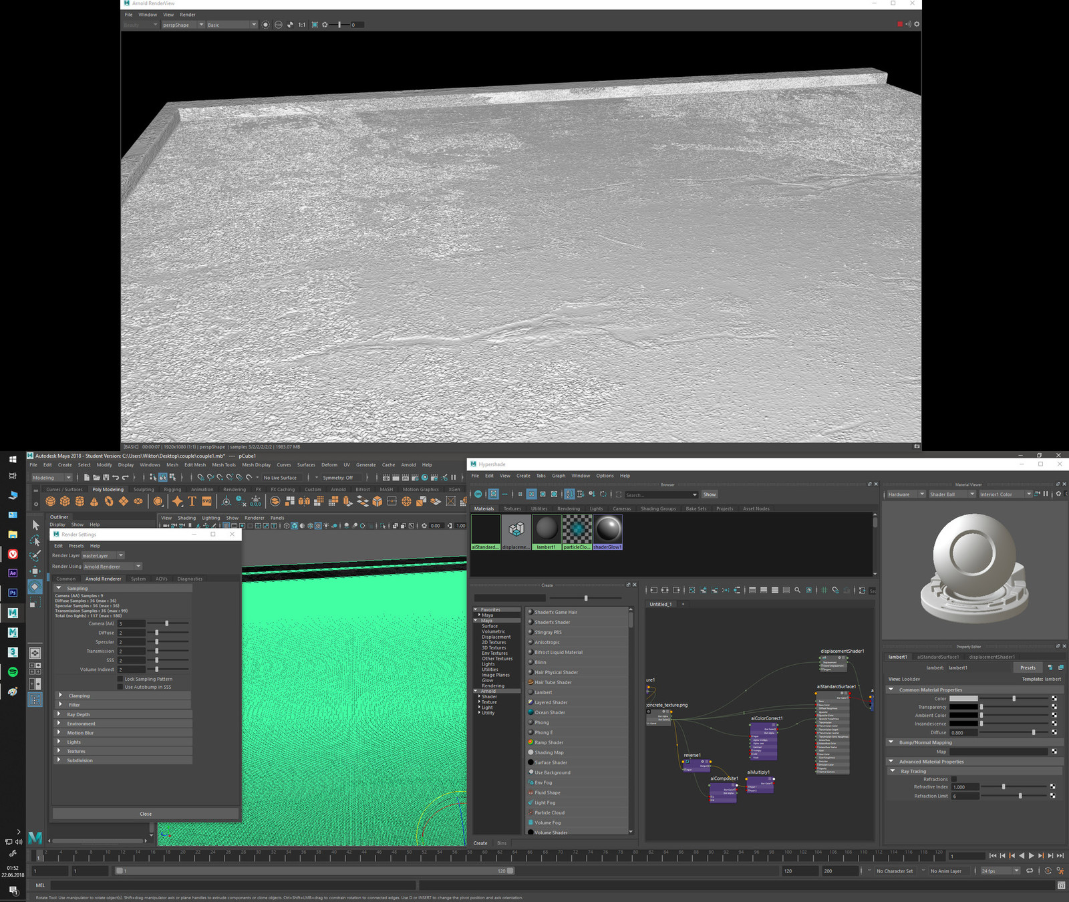
Task: Click the polygon cylinder shelf icon
Action: click(80, 501)
